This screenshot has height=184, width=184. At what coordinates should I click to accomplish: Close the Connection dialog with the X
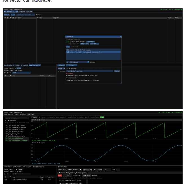click(120, 37)
